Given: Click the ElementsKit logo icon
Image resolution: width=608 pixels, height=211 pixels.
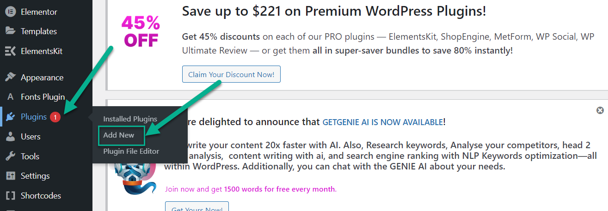Looking at the screenshot, I should [x=10, y=51].
